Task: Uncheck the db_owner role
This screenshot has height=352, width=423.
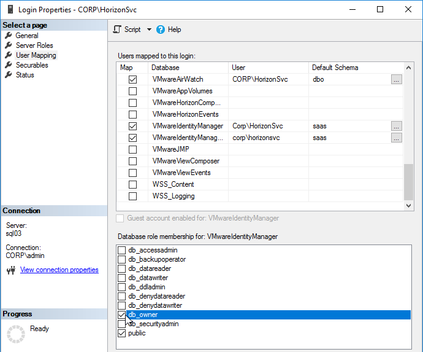Action: (x=121, y=315)
